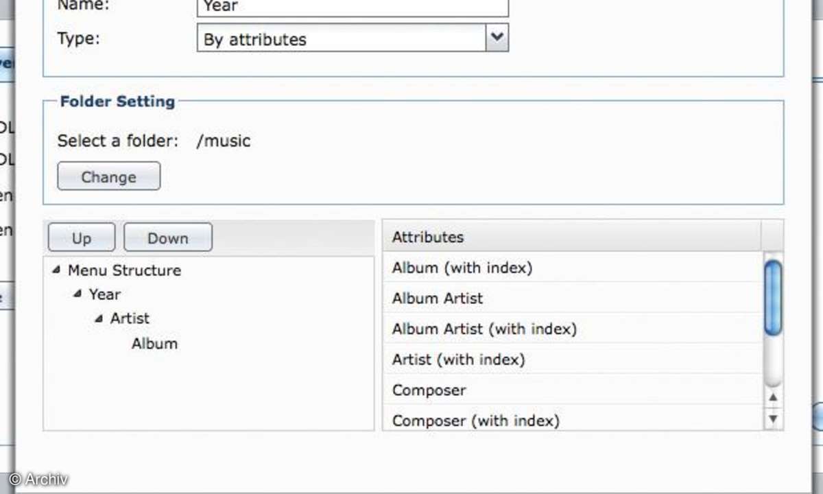Collapse the Artist node triangle
823x494 pixels.
99,318
